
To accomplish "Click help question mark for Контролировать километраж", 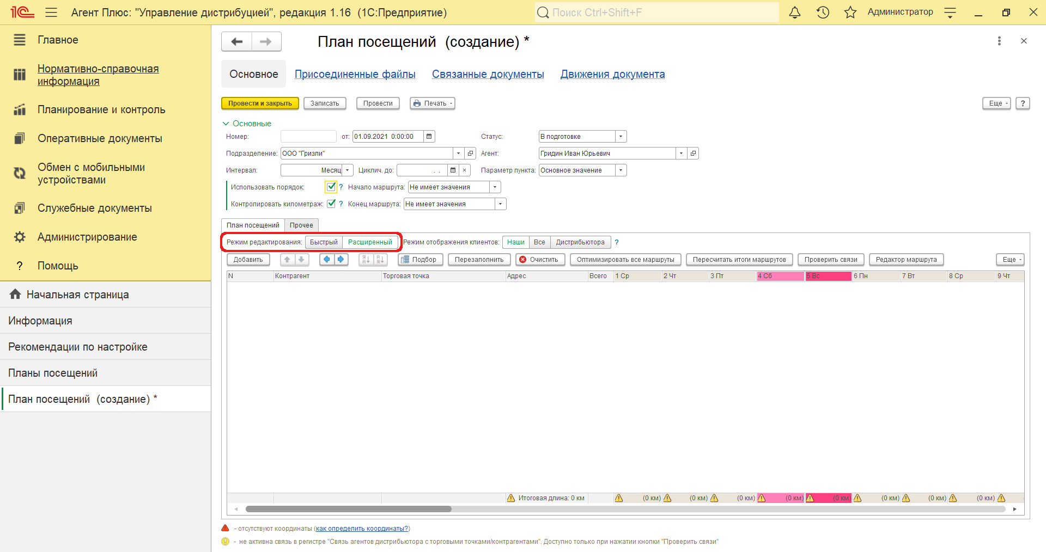I will pos(341,204).
